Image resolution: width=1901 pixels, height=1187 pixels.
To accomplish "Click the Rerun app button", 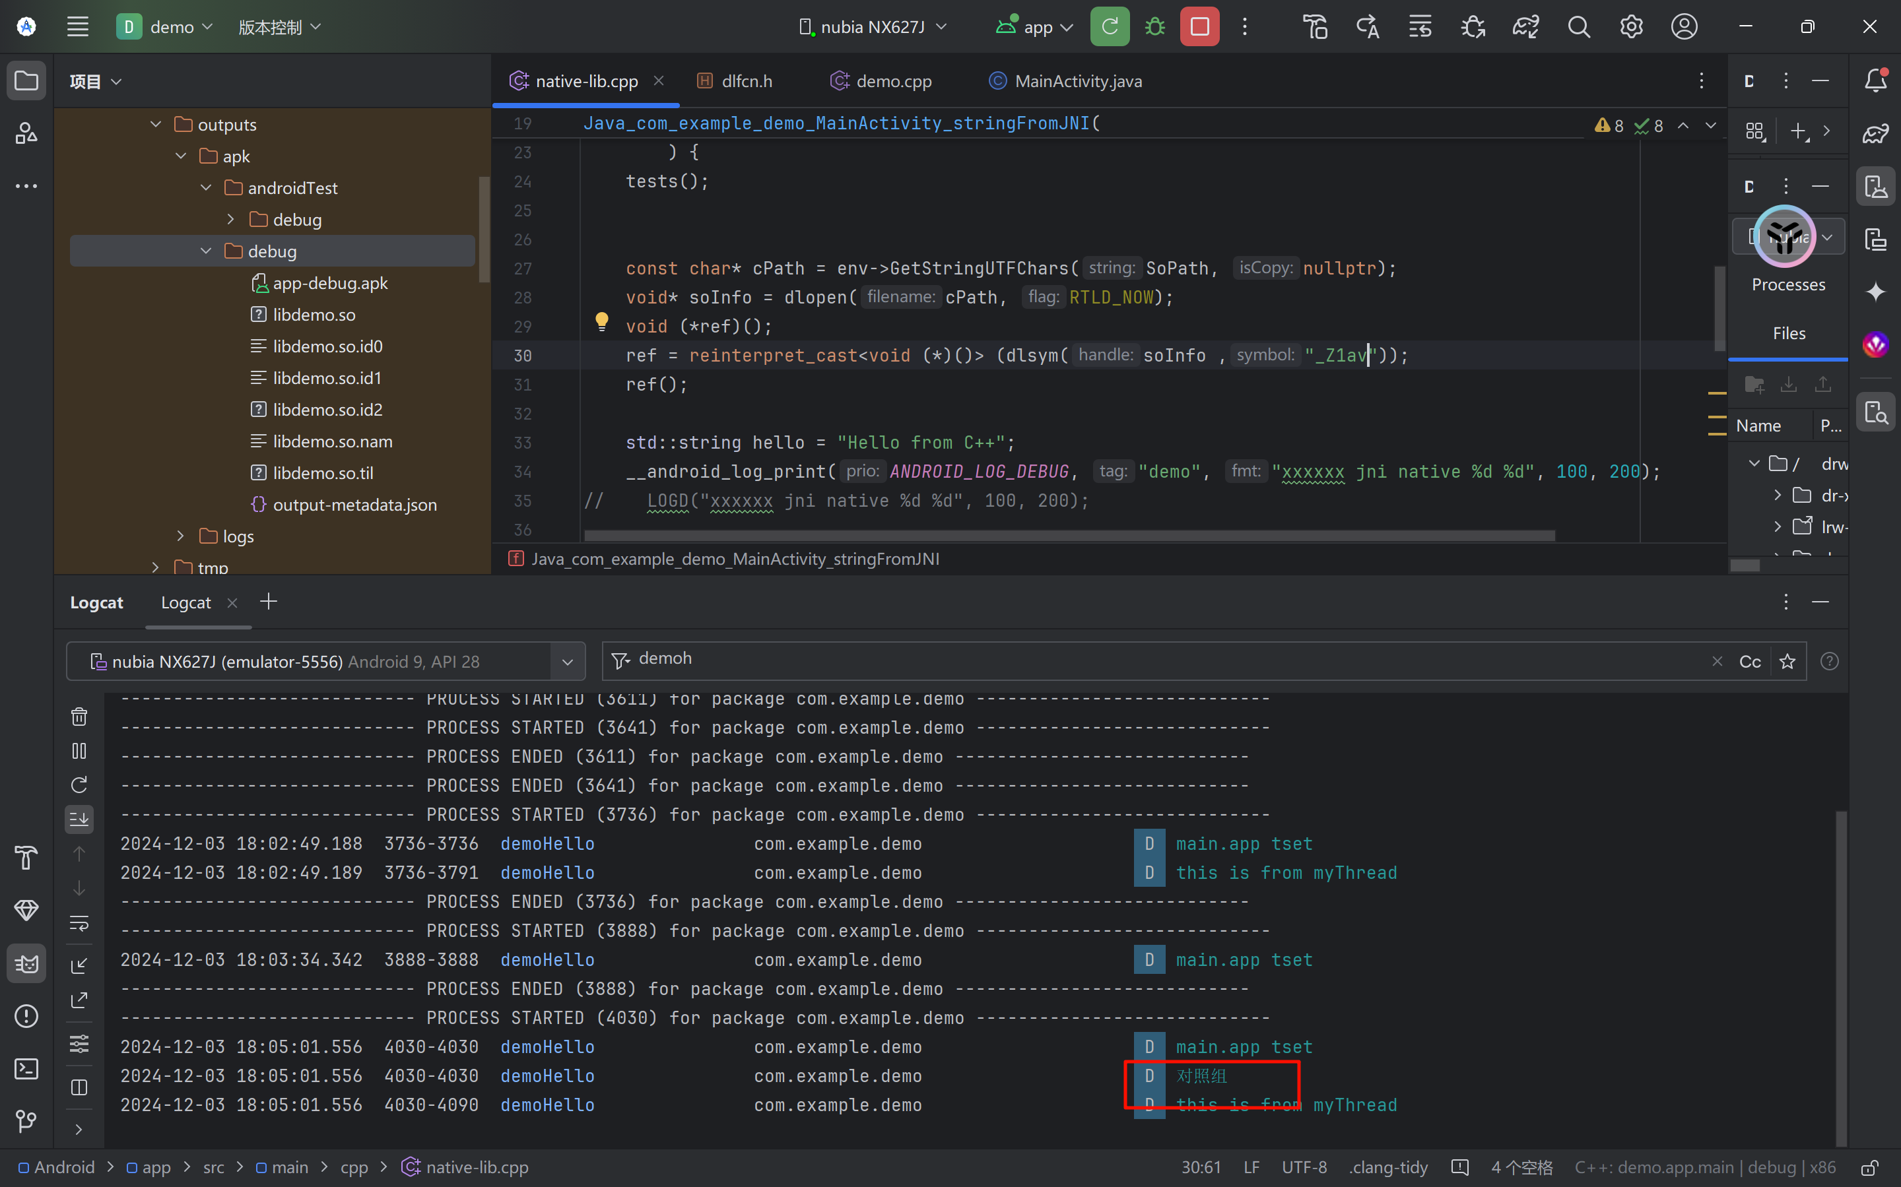I will (x=1109, y=26).
